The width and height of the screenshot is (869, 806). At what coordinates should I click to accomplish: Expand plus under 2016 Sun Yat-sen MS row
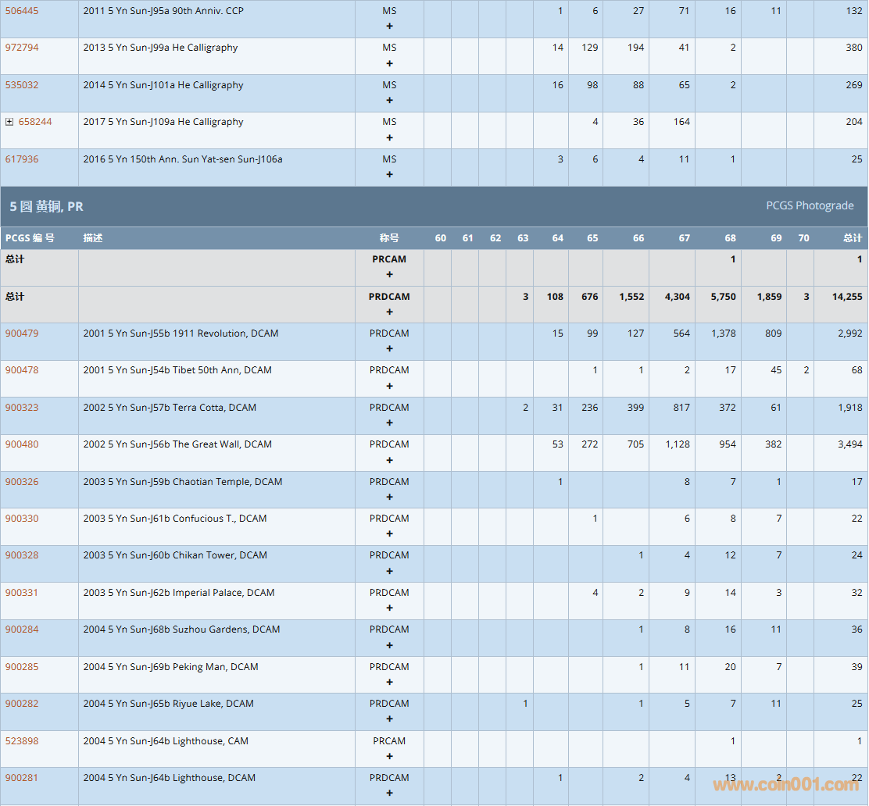[x=389, y=174]
